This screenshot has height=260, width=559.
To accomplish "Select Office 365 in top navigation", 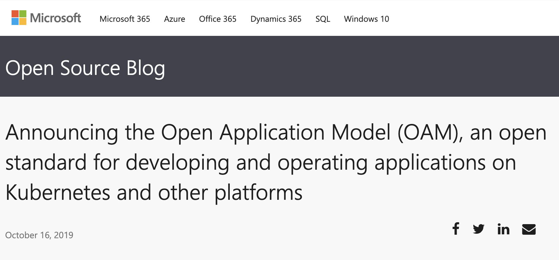I will 218,19.
